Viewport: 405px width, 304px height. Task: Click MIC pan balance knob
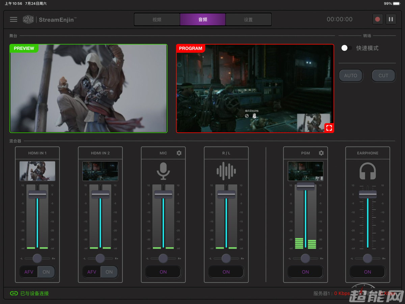coord(163,258)
